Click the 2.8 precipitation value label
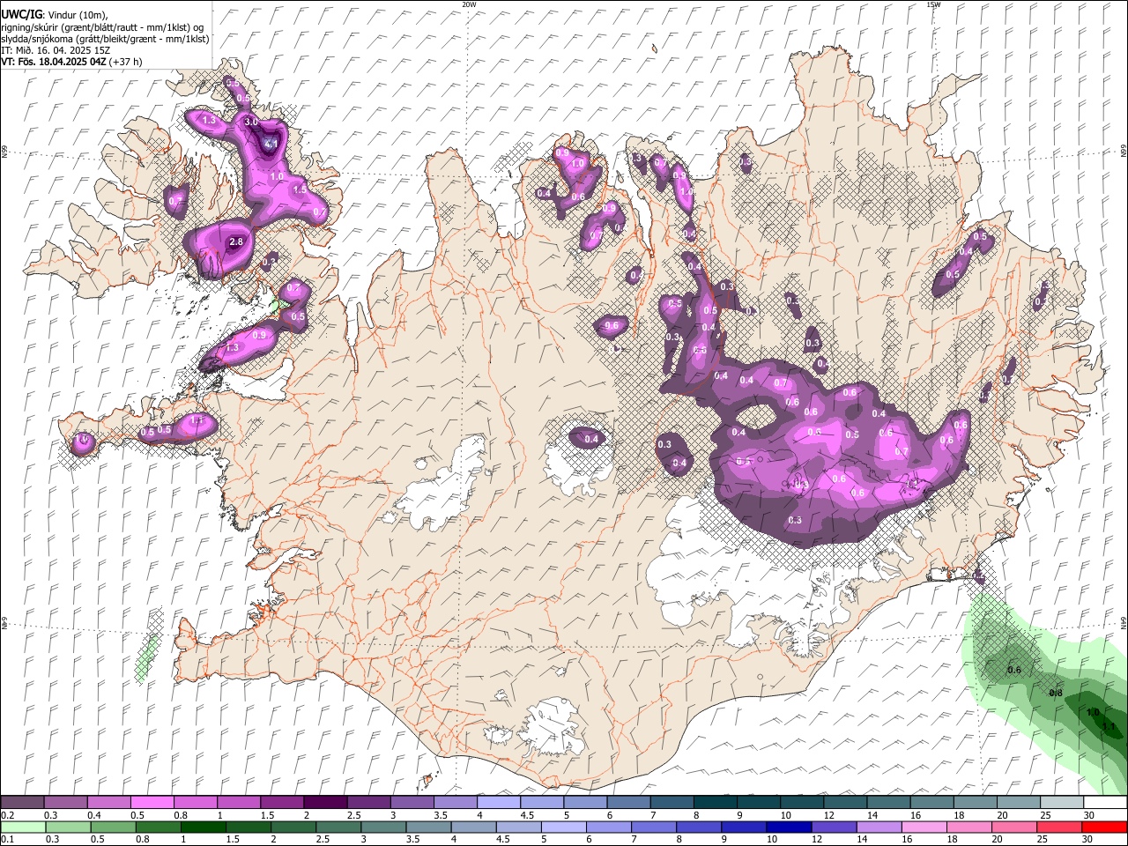The width and height of the screenshot is (1128, 846). coord(235,241)
